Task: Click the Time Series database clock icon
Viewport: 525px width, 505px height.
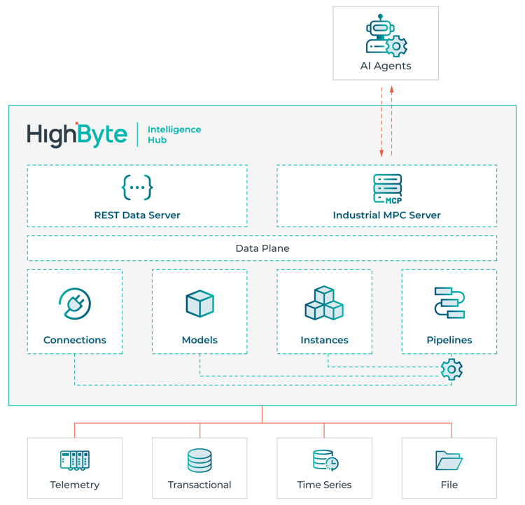Action: coord(325,460)
